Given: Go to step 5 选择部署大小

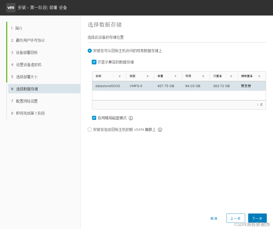Looking at the screenshot, I should tap(24, 77).
